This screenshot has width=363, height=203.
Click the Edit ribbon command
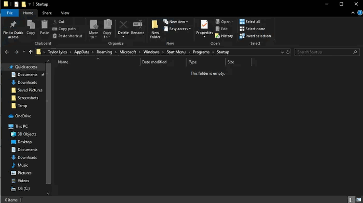221,29
